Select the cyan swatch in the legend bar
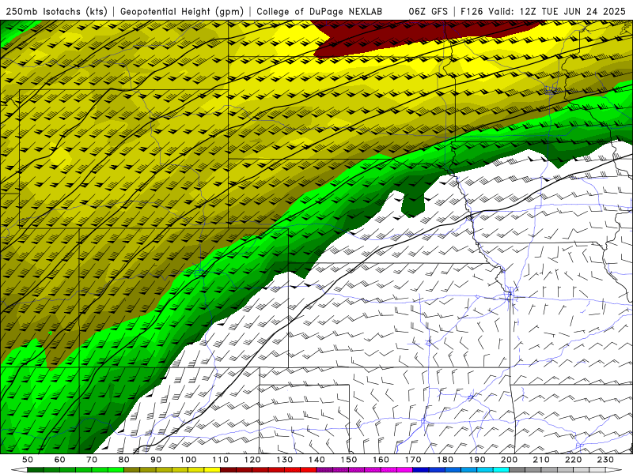This screenshot has height=474, width=633. click(x=501, y=470)
